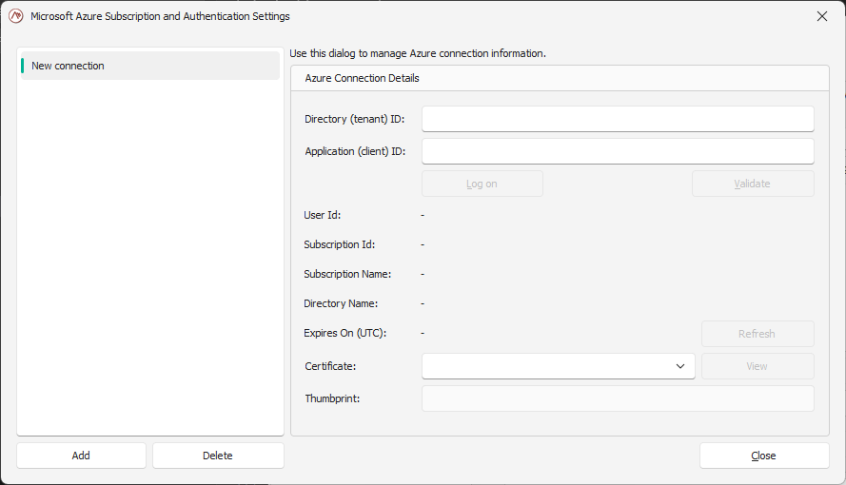
Task: Add a new Azure connection
Action: point(82,456)
